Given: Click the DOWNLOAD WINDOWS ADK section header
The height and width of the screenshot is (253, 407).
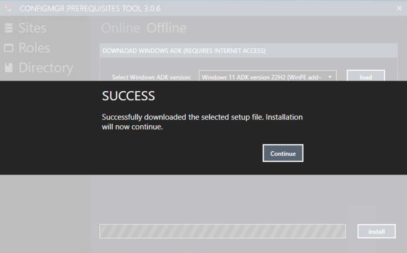Looking at the screenshot, I should pyautogui.click(x=183, y=50).
